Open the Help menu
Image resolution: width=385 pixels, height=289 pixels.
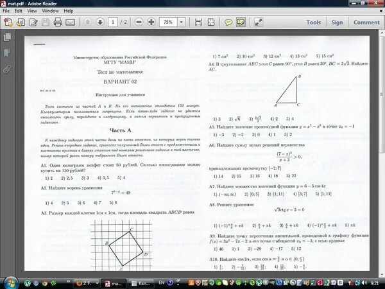pos(69,11)
